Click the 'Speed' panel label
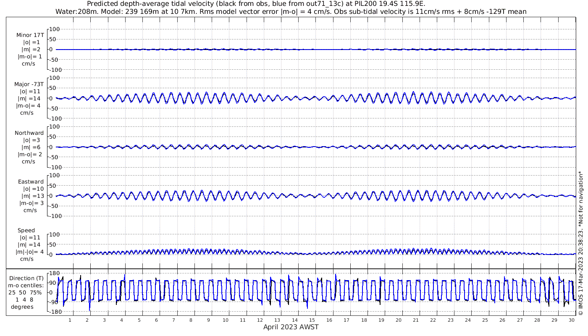Viewport: 588px width, 336px height. coord(26,230)
